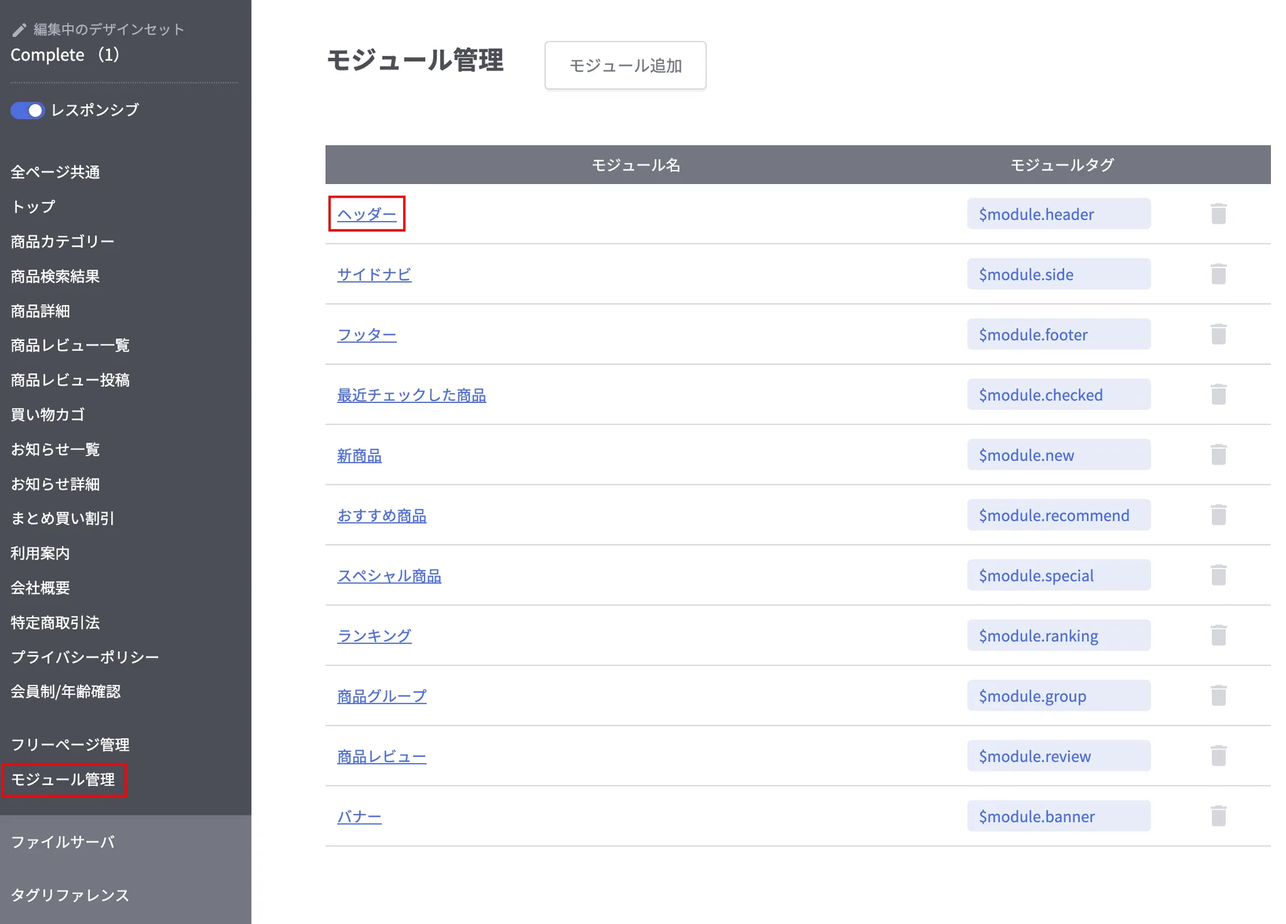Image resolution: width=1286 pixels, height=924 pixels.
Task: Click trash icon in バナー row
Action: pos(1218,817)
